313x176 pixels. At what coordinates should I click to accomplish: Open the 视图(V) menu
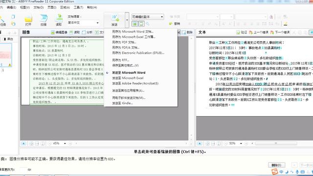click(25, 7)
